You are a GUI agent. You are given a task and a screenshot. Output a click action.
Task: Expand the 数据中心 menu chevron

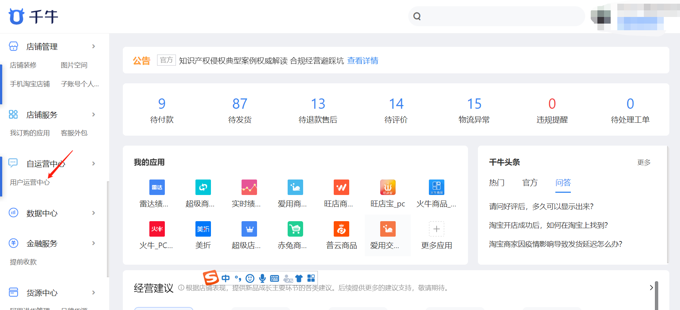[x=94, y=213]
